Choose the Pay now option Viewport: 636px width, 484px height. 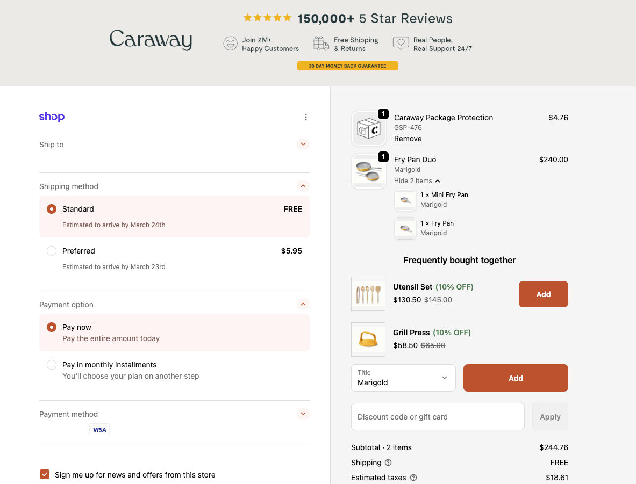tap(174, 333)
